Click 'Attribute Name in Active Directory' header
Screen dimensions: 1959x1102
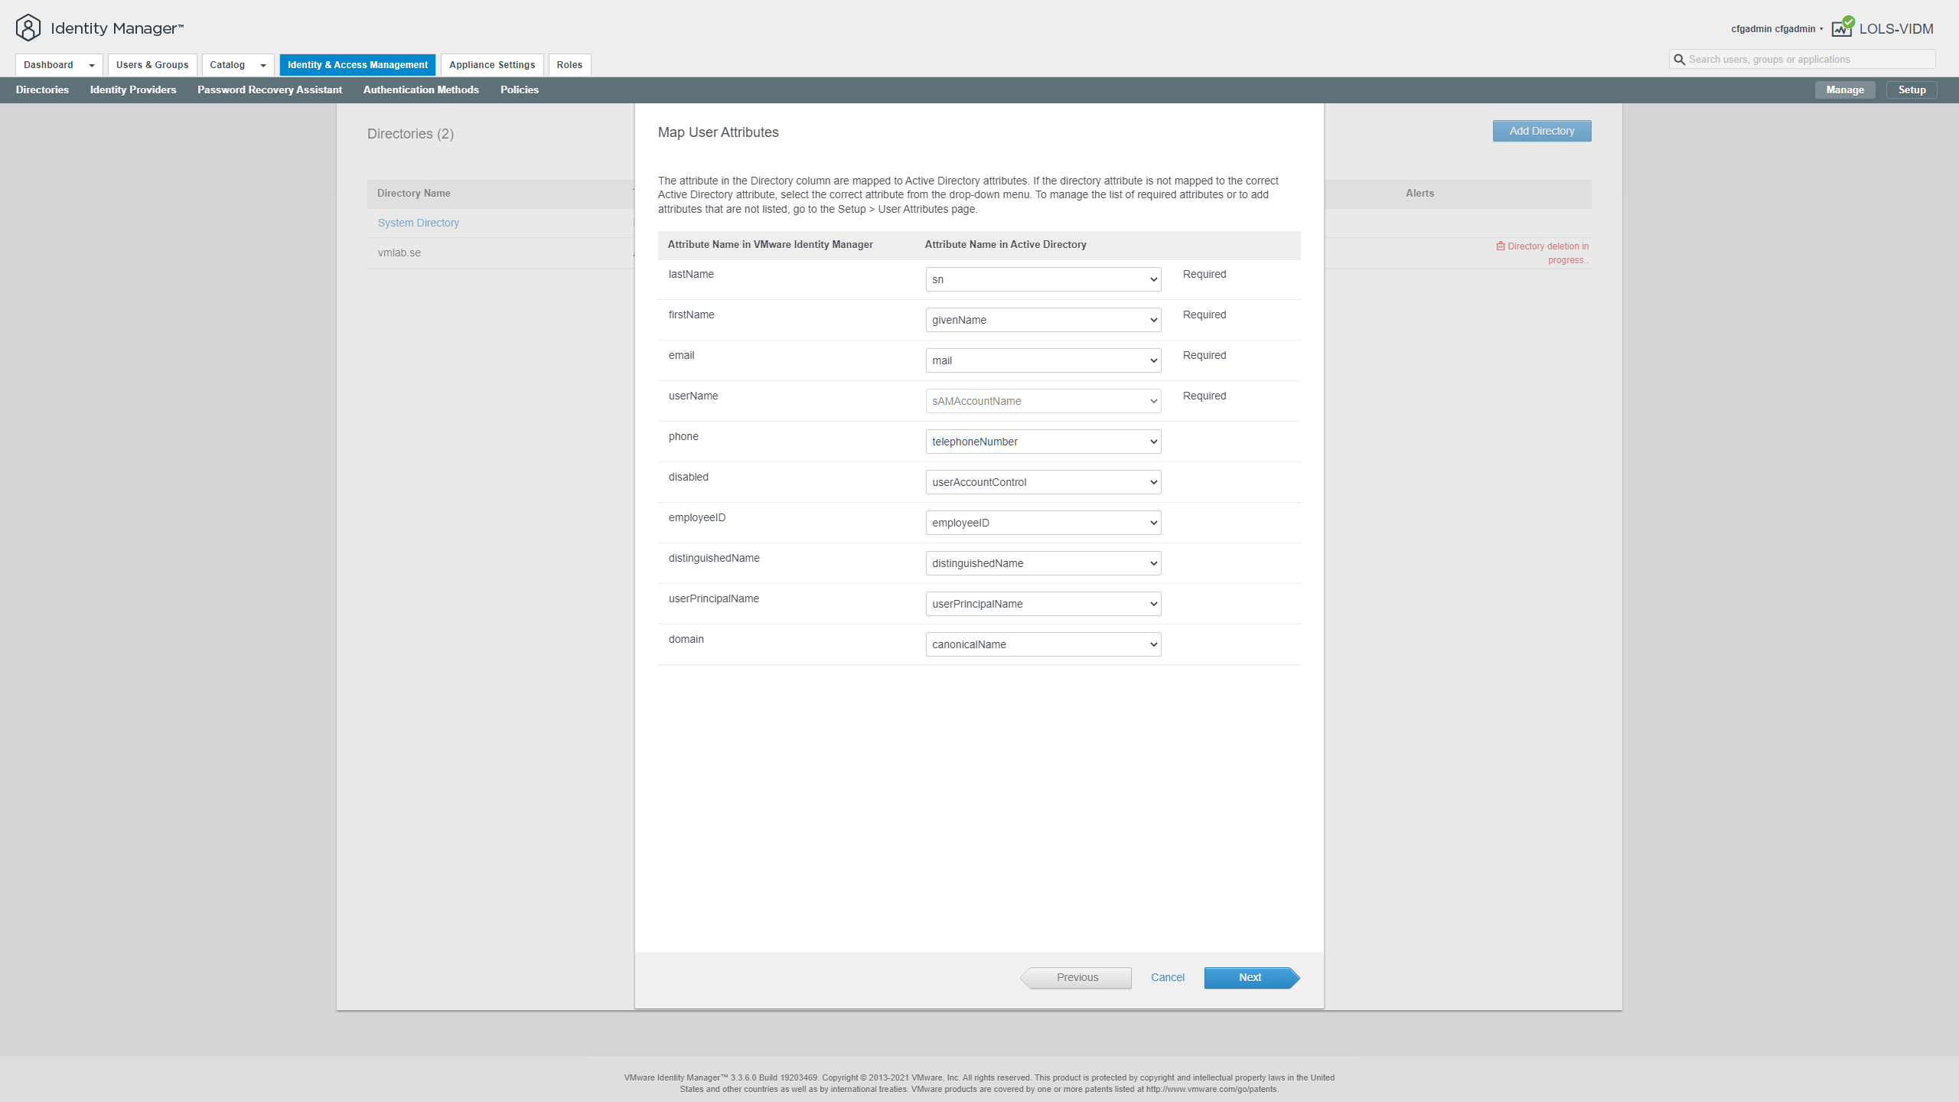pos(1006,244)
